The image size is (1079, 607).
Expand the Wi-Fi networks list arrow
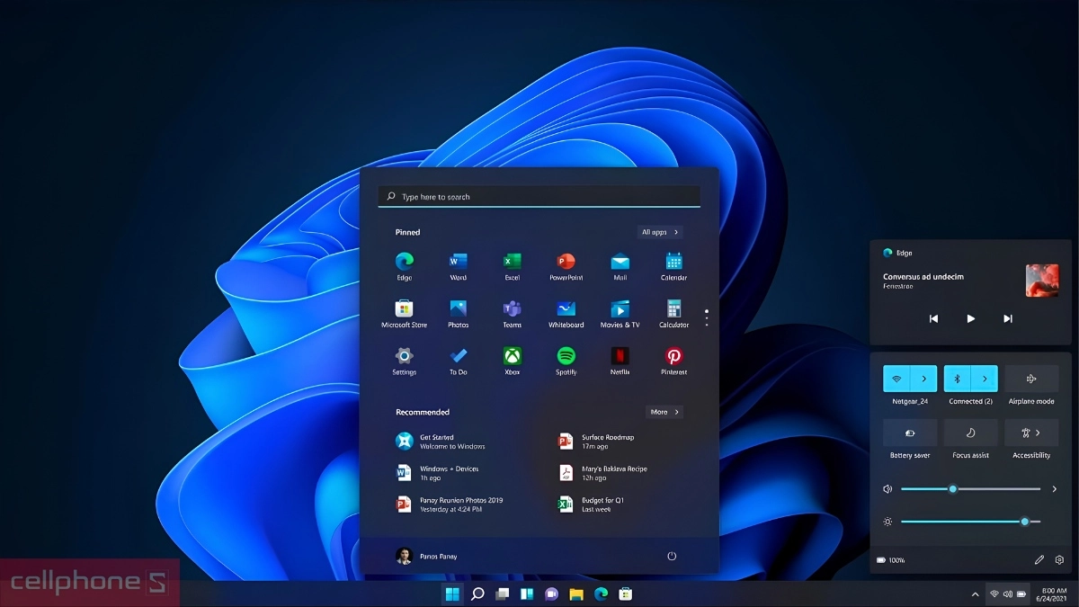[923, 379]
